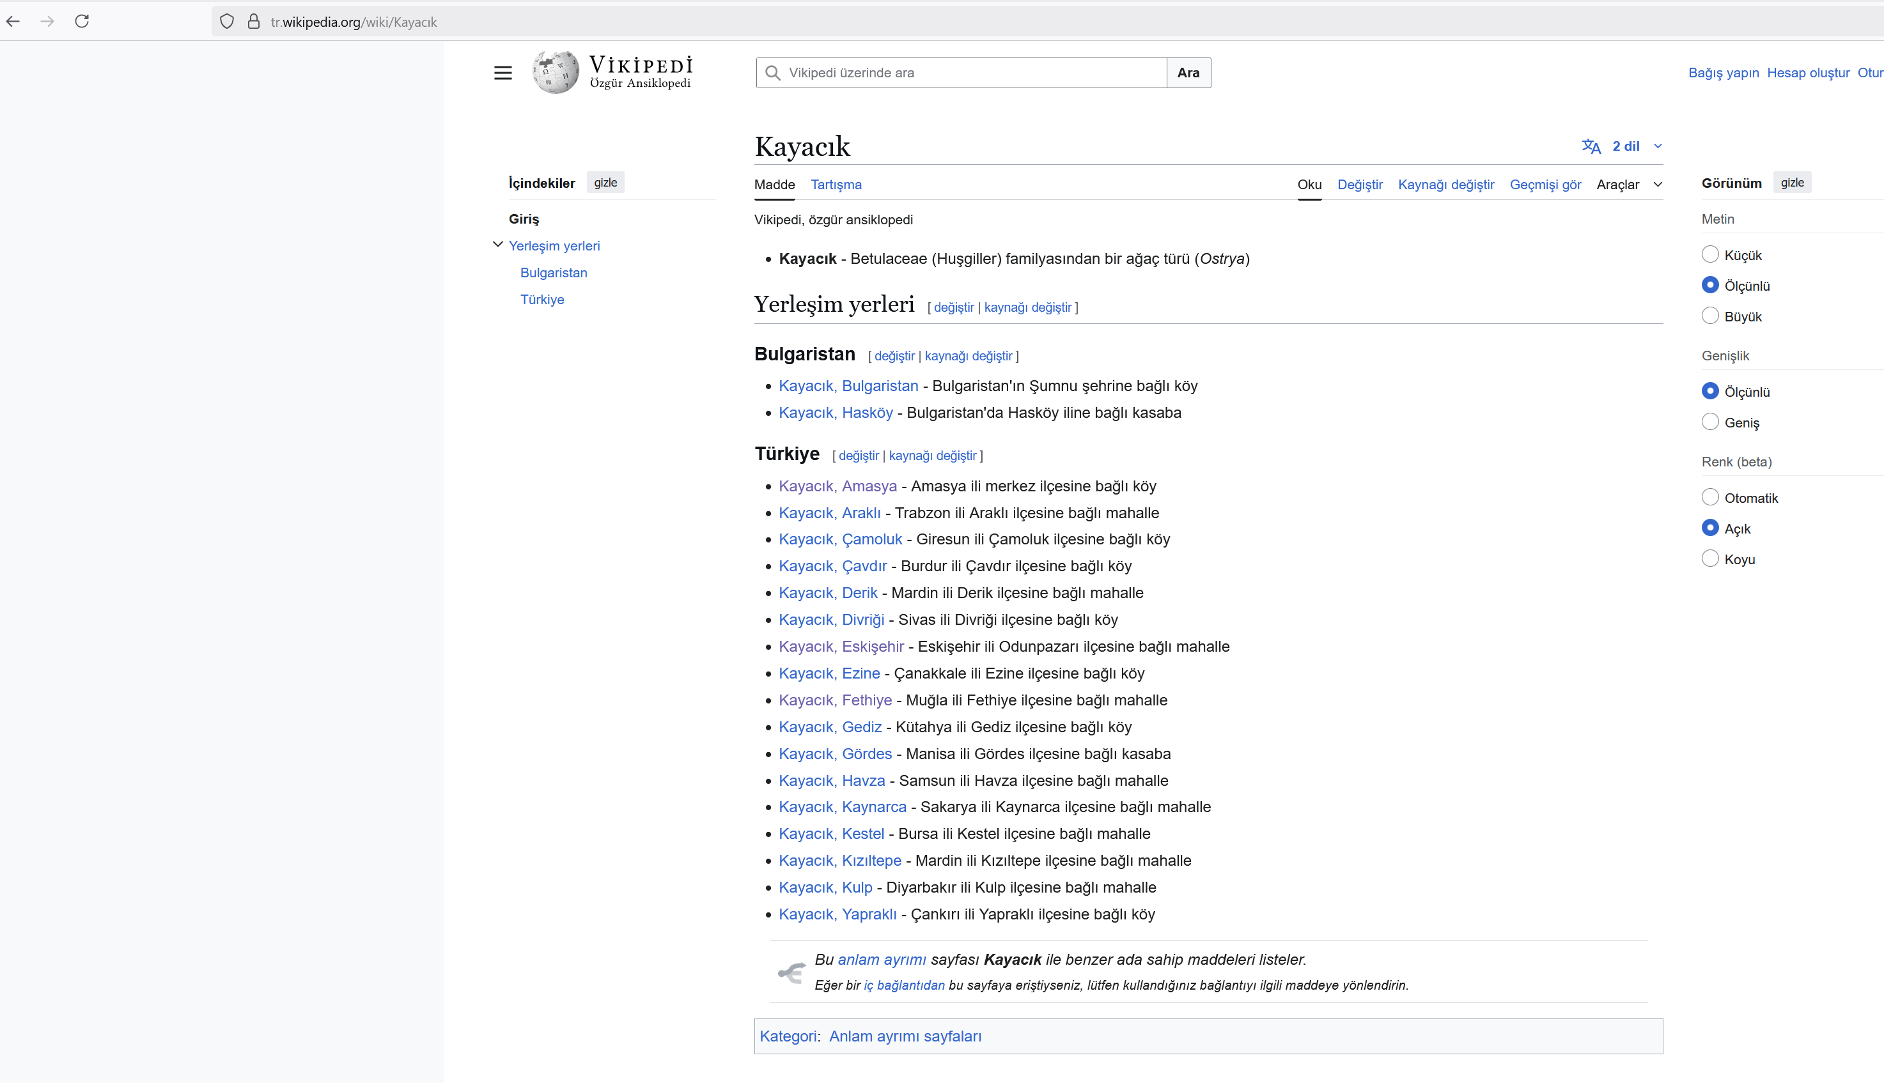
Task: Jump to Bulgaristan in contents
Action: (554, 272)
